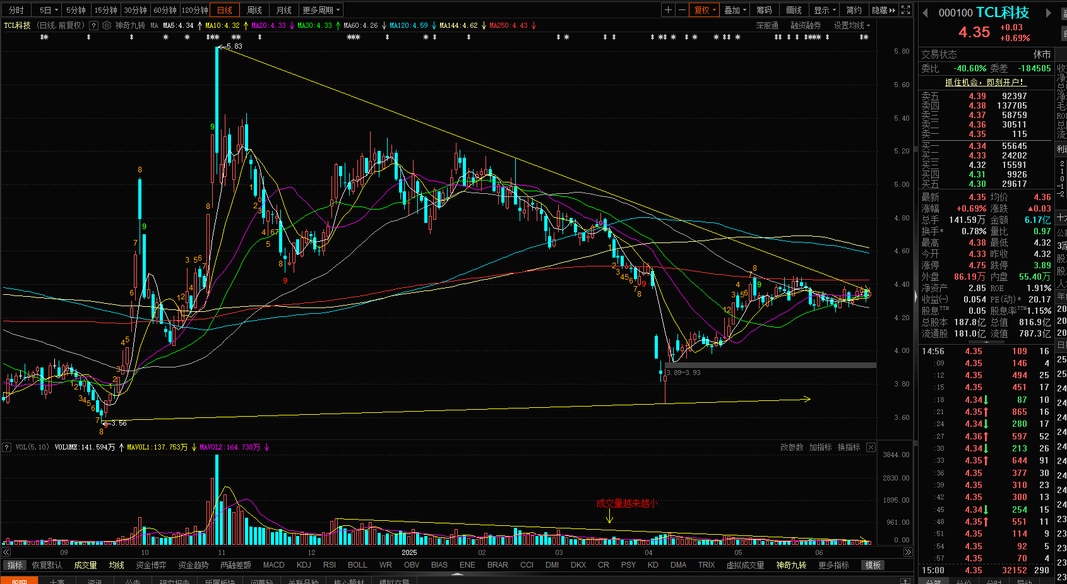The image size is (1067, 584).
Task: Select the TRIX indicator
Action: pyautogui.click(x=706, y=565)
